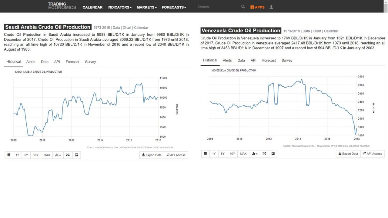The image size is (388, 218).
Task: Open the APPS grid icon
Action: point(252,7)
